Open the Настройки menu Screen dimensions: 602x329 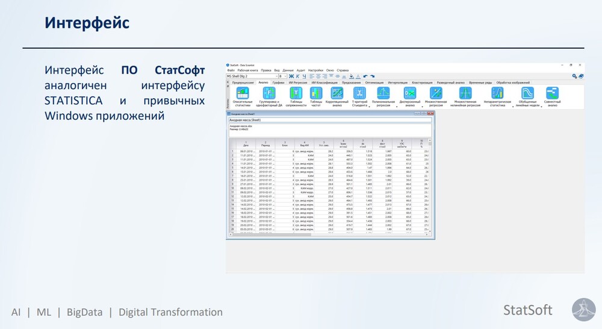tap(315, 70)
